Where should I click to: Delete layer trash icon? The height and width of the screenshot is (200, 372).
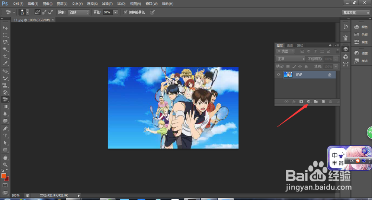[330, 102]
